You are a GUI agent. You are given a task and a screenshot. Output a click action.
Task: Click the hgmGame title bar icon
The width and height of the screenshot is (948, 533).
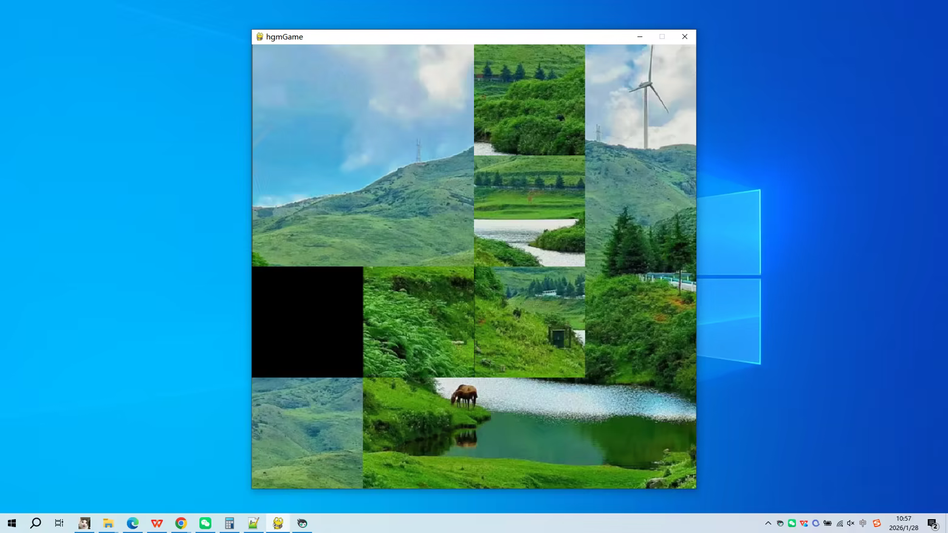[259, 36]
